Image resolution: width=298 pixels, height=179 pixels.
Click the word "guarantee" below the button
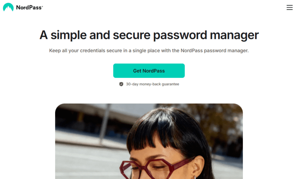[170, 84]
